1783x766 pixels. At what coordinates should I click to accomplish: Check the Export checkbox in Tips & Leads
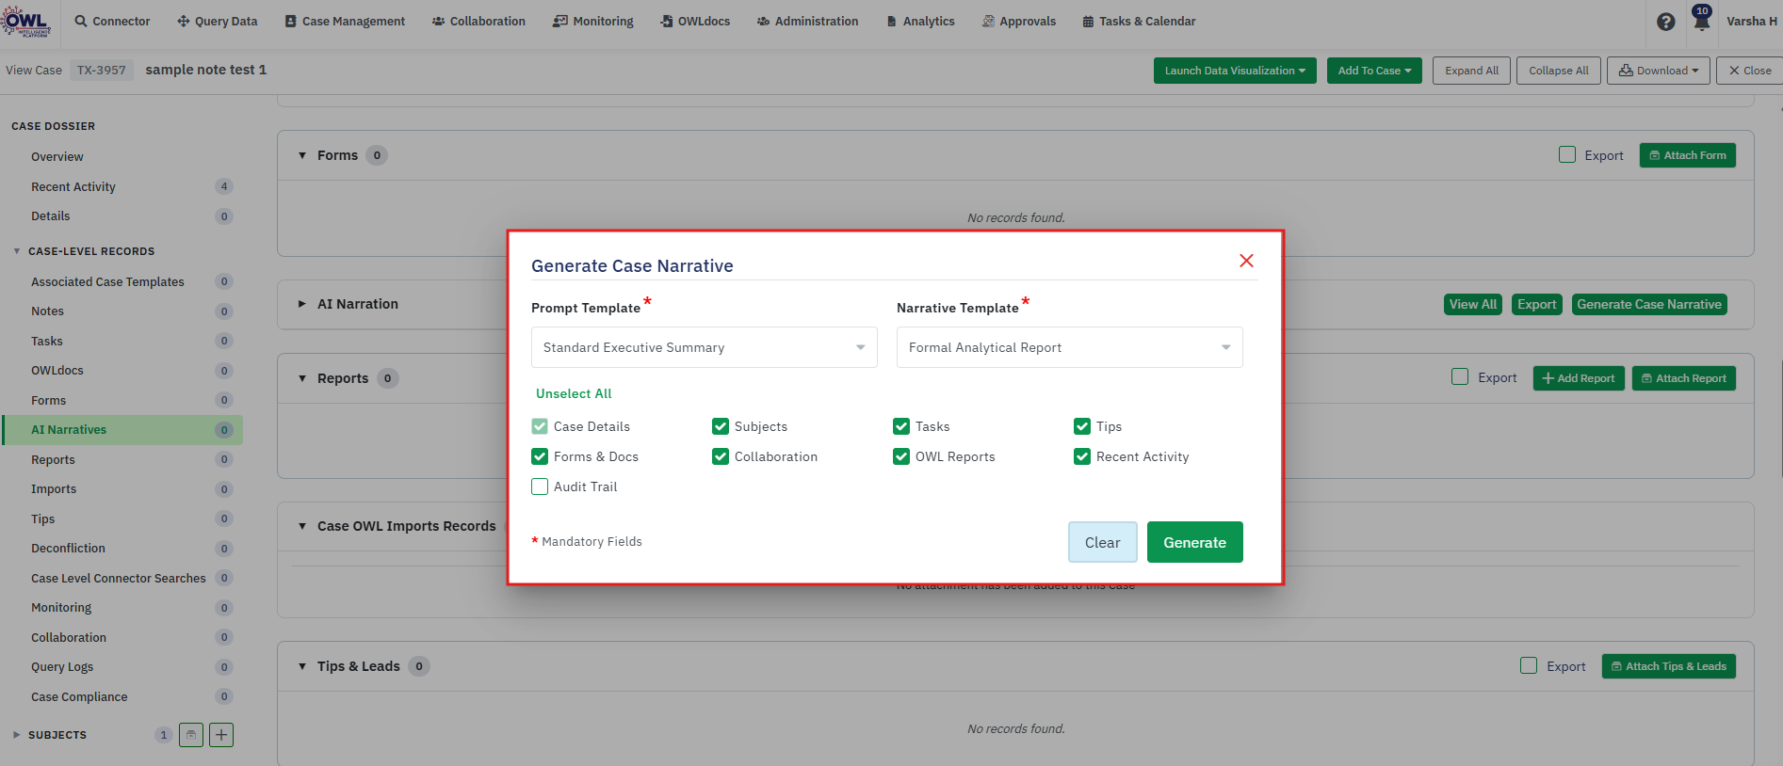[1529, 665]
